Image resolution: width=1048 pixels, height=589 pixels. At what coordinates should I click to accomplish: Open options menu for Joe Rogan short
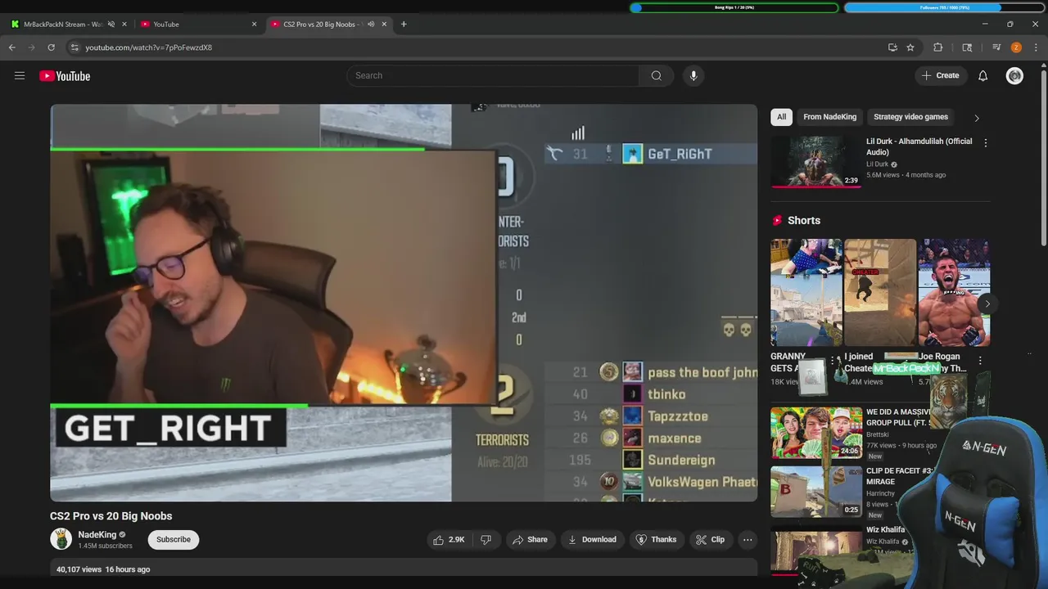(980, 360)
